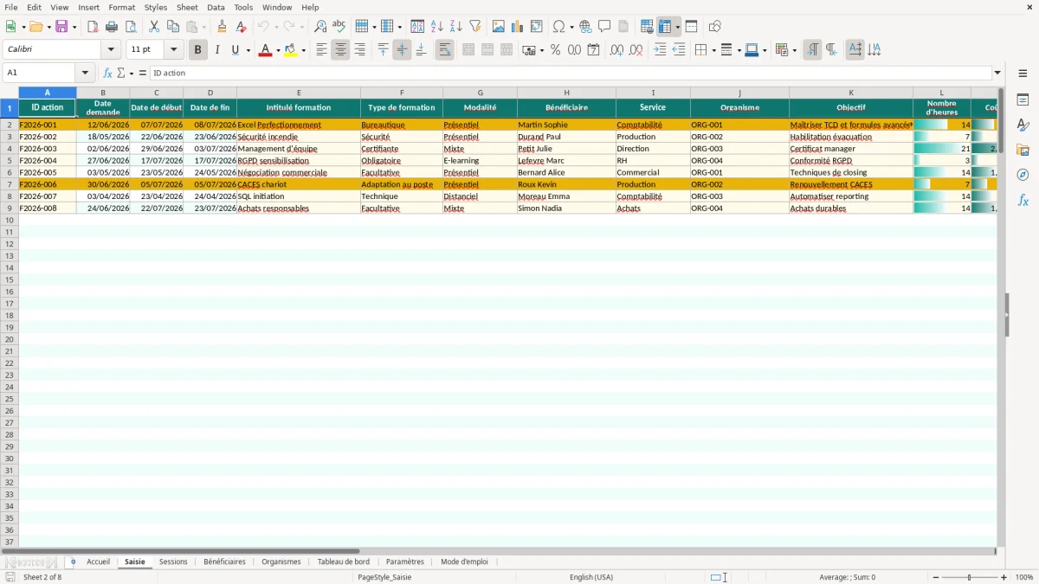Open the Font Name dropdown arrow
This screenshot has width=1039, height=584.
[x=111, y=50]
